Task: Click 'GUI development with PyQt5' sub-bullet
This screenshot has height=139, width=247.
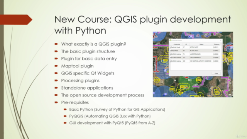Action: 112,123
